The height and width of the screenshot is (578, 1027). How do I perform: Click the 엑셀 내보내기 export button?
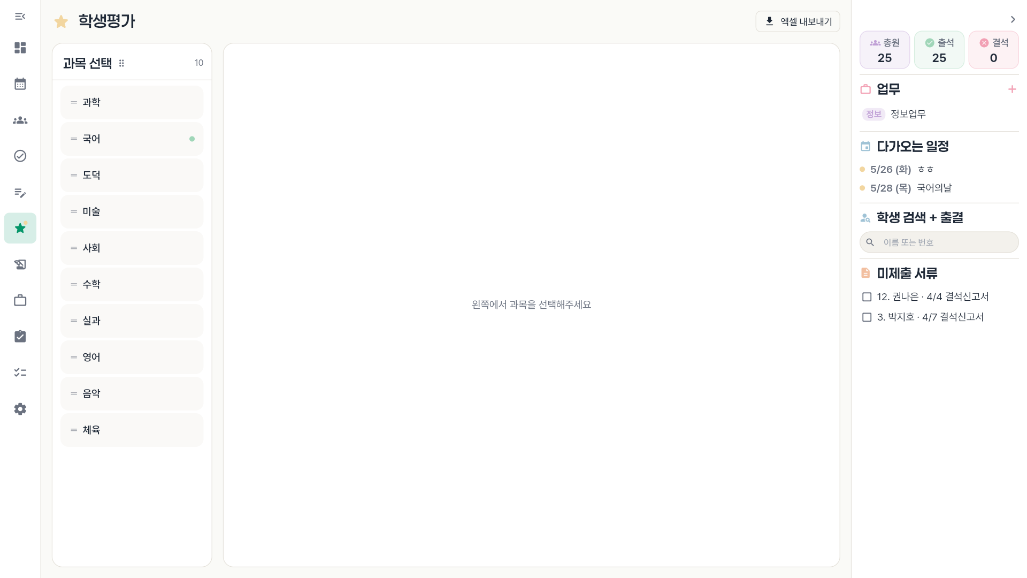(x=798, y=21)
